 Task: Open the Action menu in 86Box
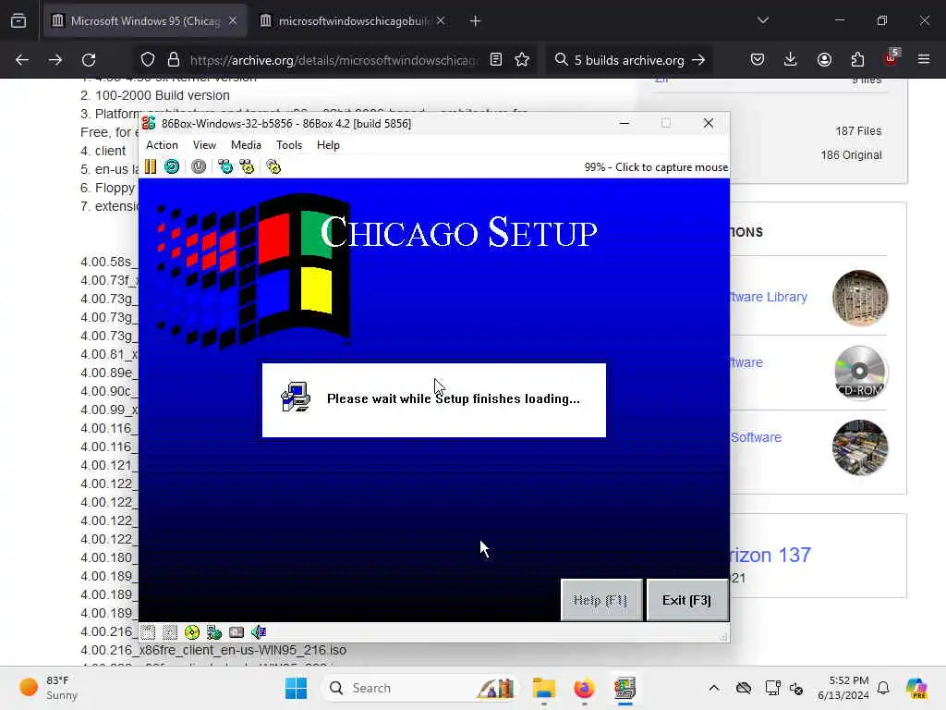coord(162,145)
